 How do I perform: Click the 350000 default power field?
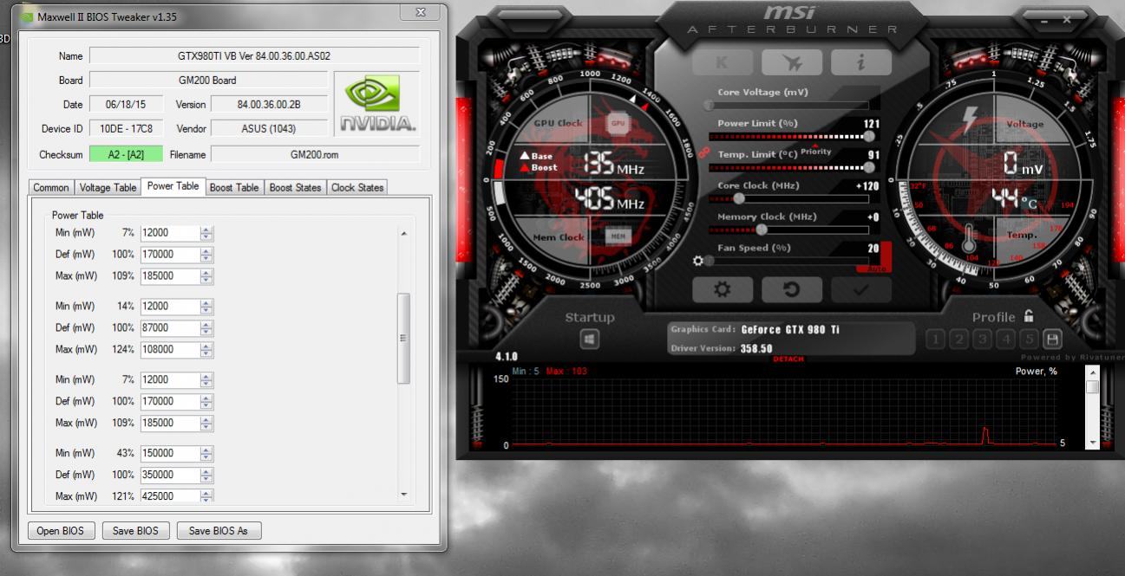[170, 475]
